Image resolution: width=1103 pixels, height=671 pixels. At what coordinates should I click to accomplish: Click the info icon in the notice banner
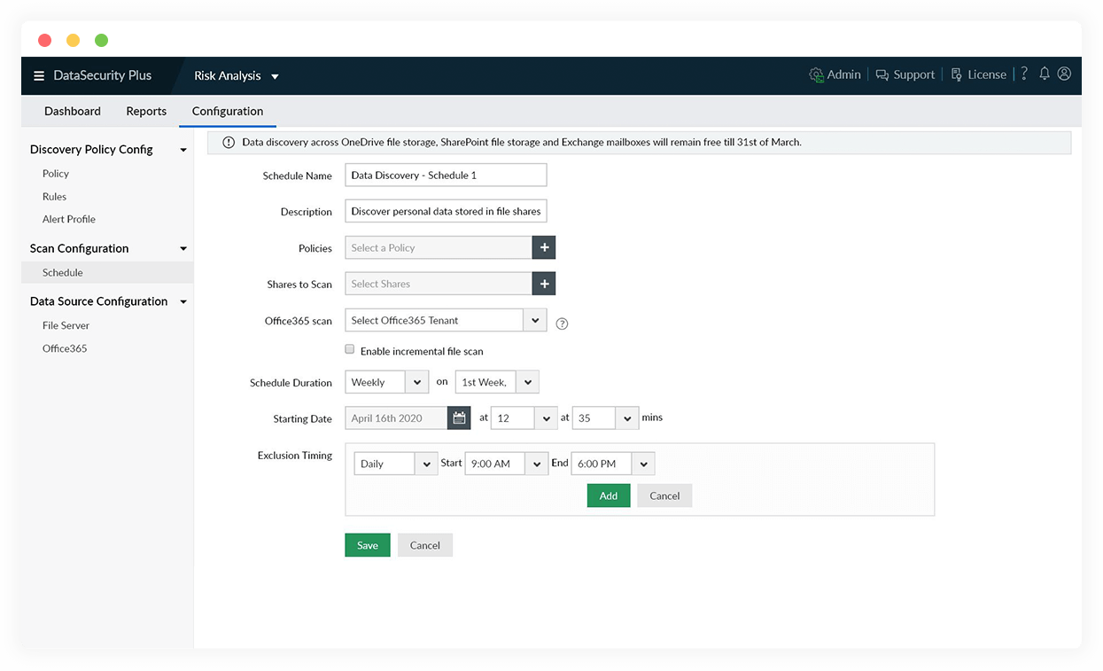[229, 143]
